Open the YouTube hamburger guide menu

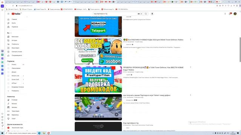click(8, 14)
